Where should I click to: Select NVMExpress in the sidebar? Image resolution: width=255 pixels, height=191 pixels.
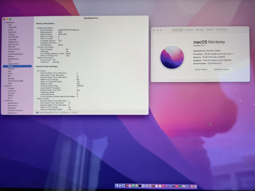(x=13, y=59)
